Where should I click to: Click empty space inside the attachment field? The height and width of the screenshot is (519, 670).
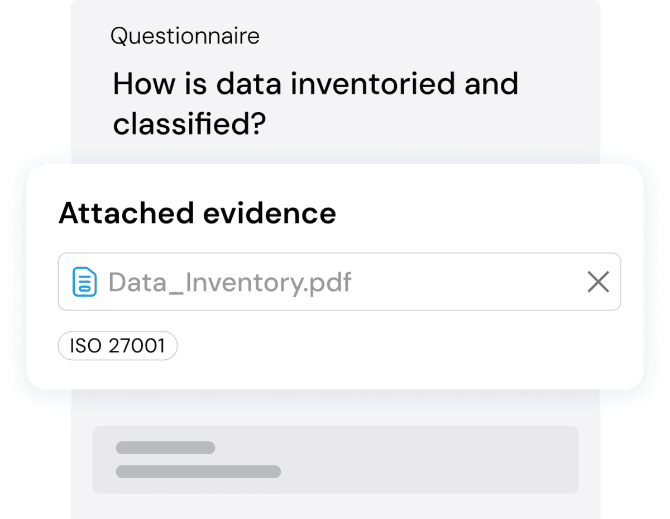point(463,282)
